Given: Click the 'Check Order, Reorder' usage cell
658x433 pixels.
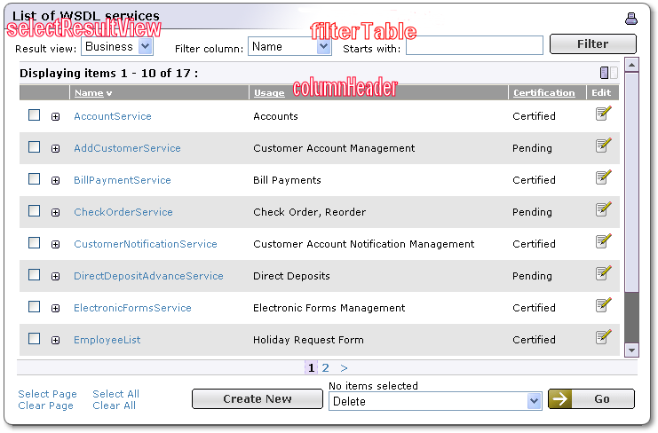Looking at the screenshot, I should click(310, 212).
